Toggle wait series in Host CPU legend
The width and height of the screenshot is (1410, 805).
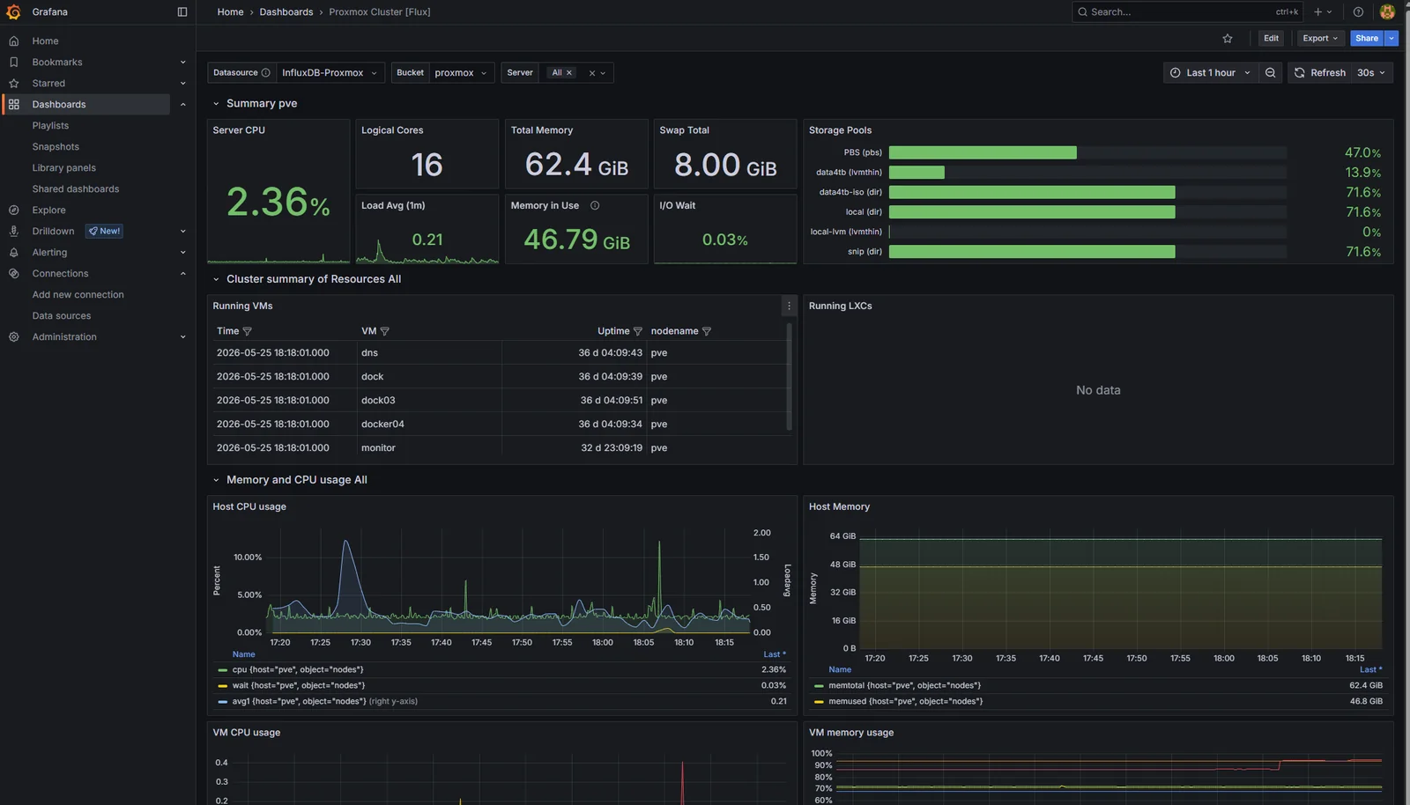299,686
